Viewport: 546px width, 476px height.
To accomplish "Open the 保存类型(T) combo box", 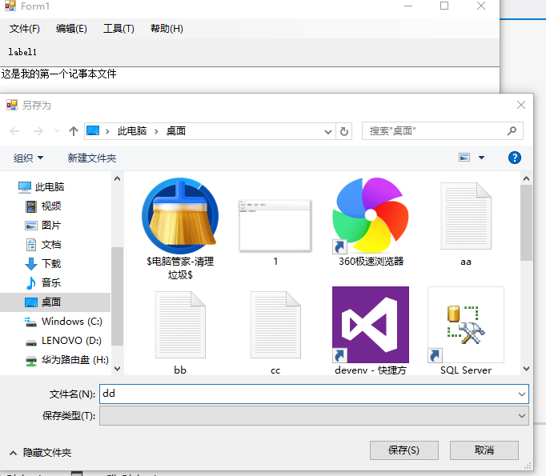I will click(x=314, y=416).
